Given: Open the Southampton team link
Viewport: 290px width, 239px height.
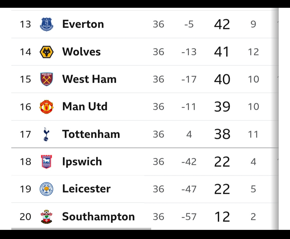Looking at the screenshot, I should 98,217.
